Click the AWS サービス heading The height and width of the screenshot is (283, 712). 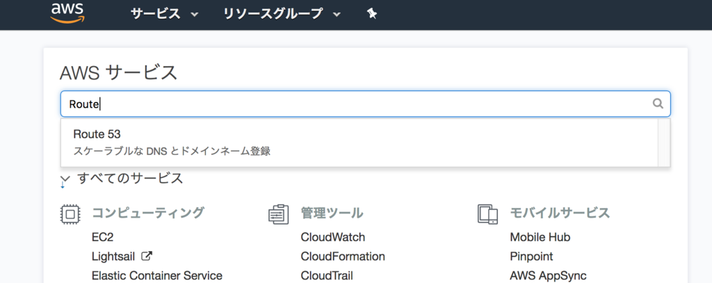(118, 73)
